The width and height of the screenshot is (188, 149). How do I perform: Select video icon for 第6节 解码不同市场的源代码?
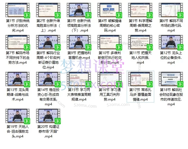(171, 10)
